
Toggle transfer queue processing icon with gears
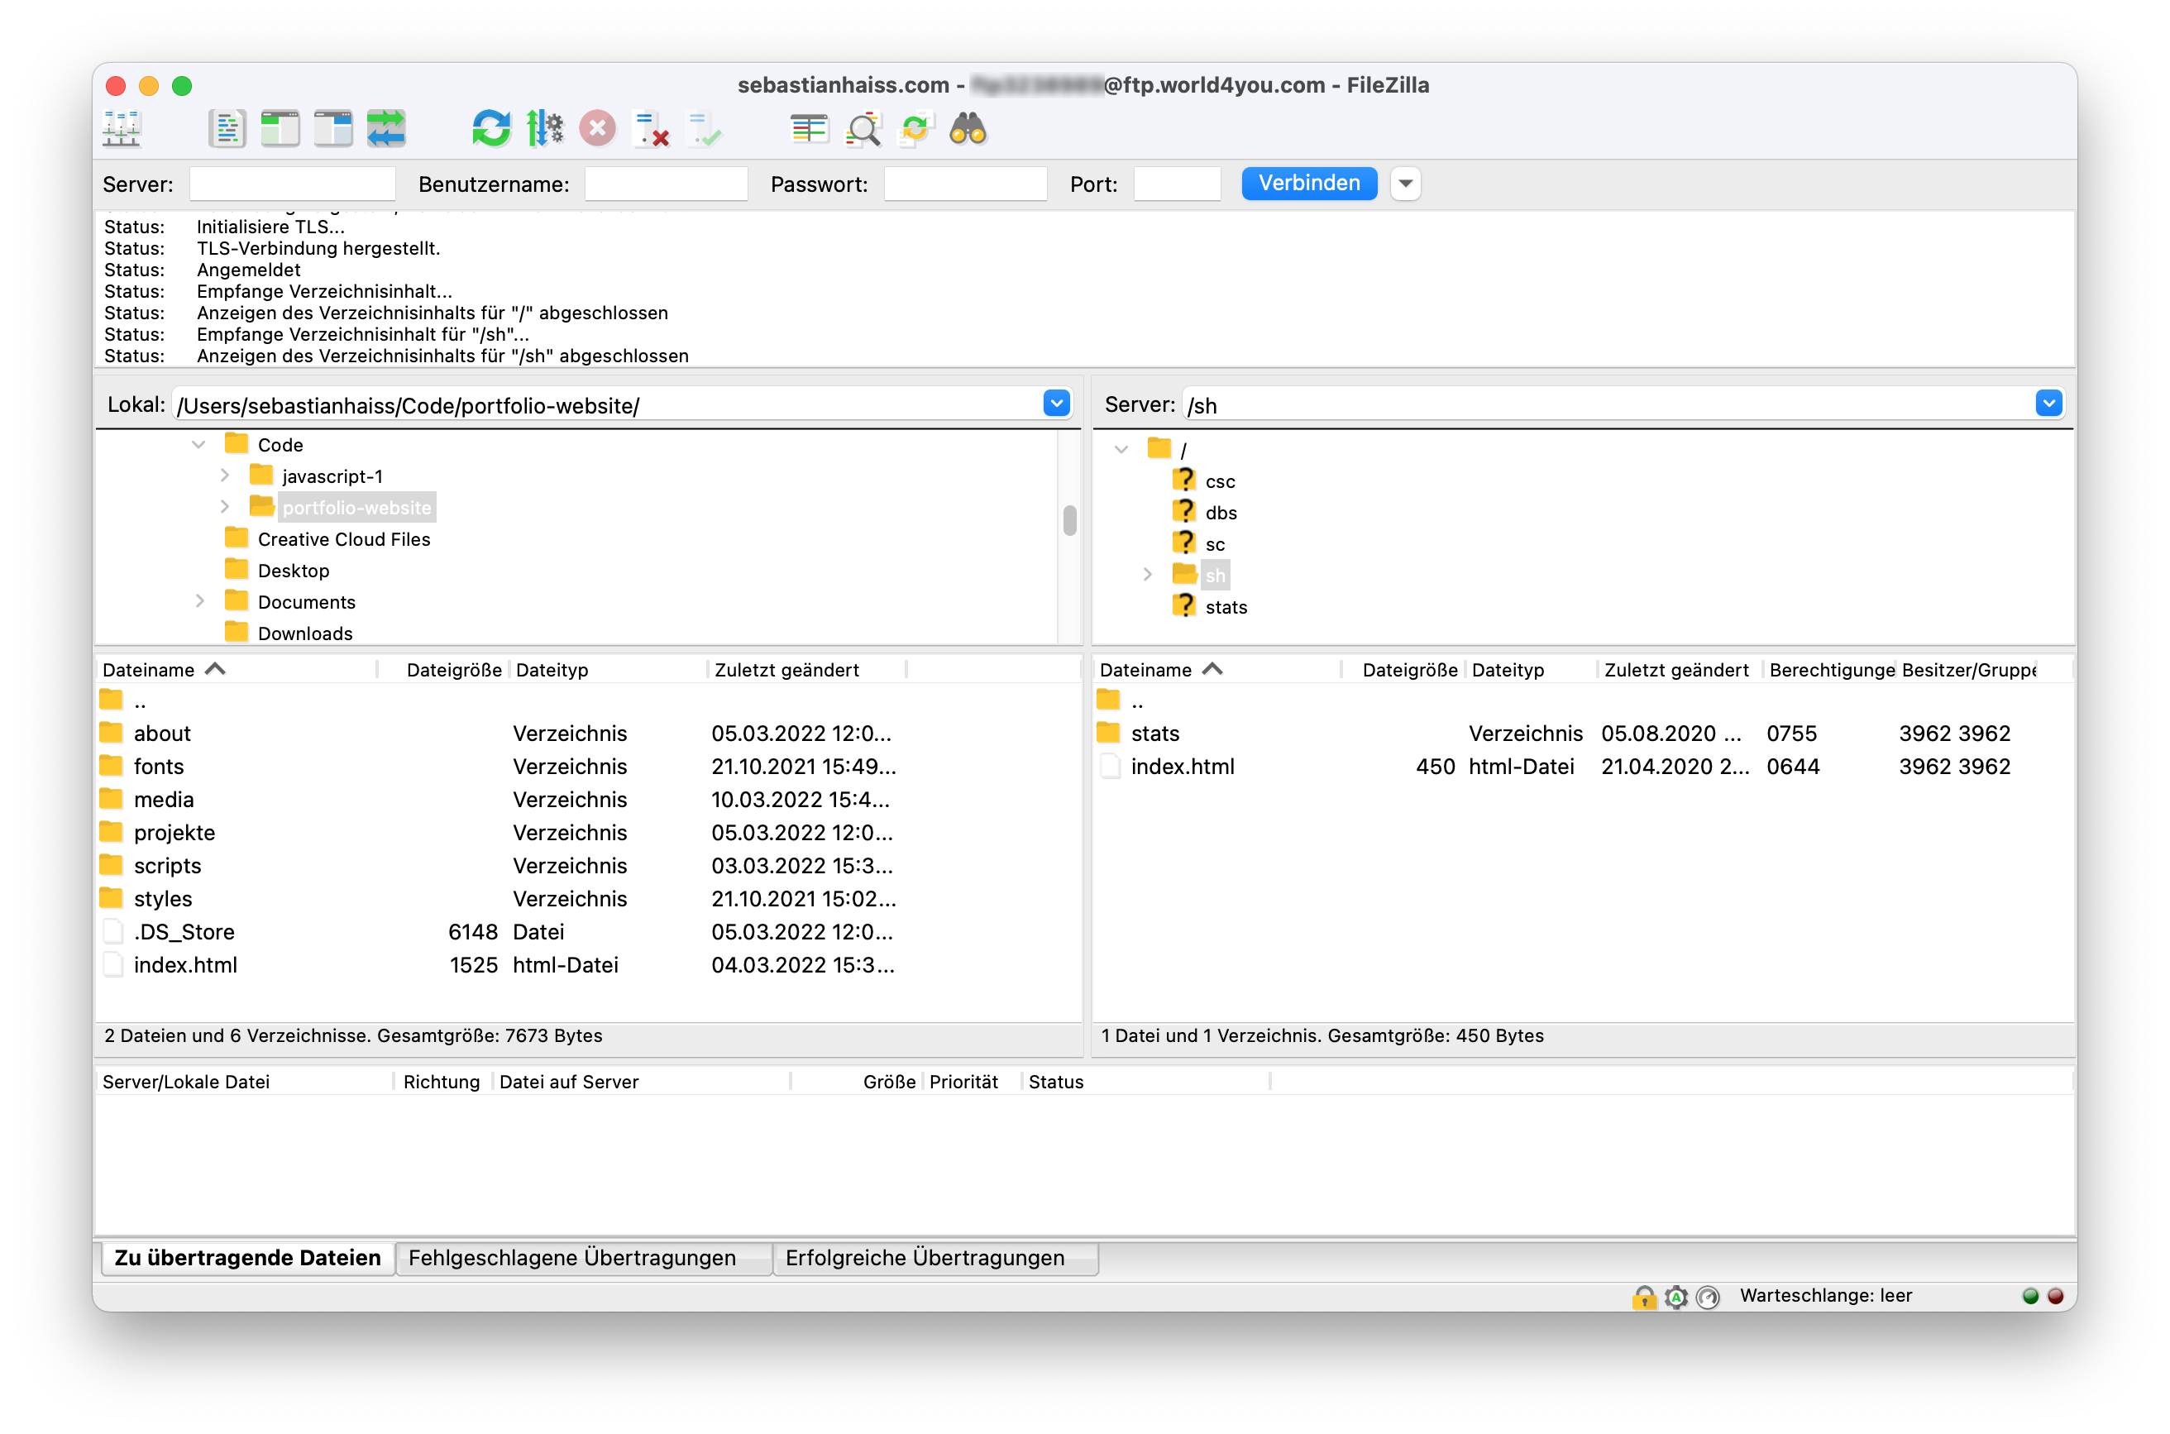(x=545, y=129)
